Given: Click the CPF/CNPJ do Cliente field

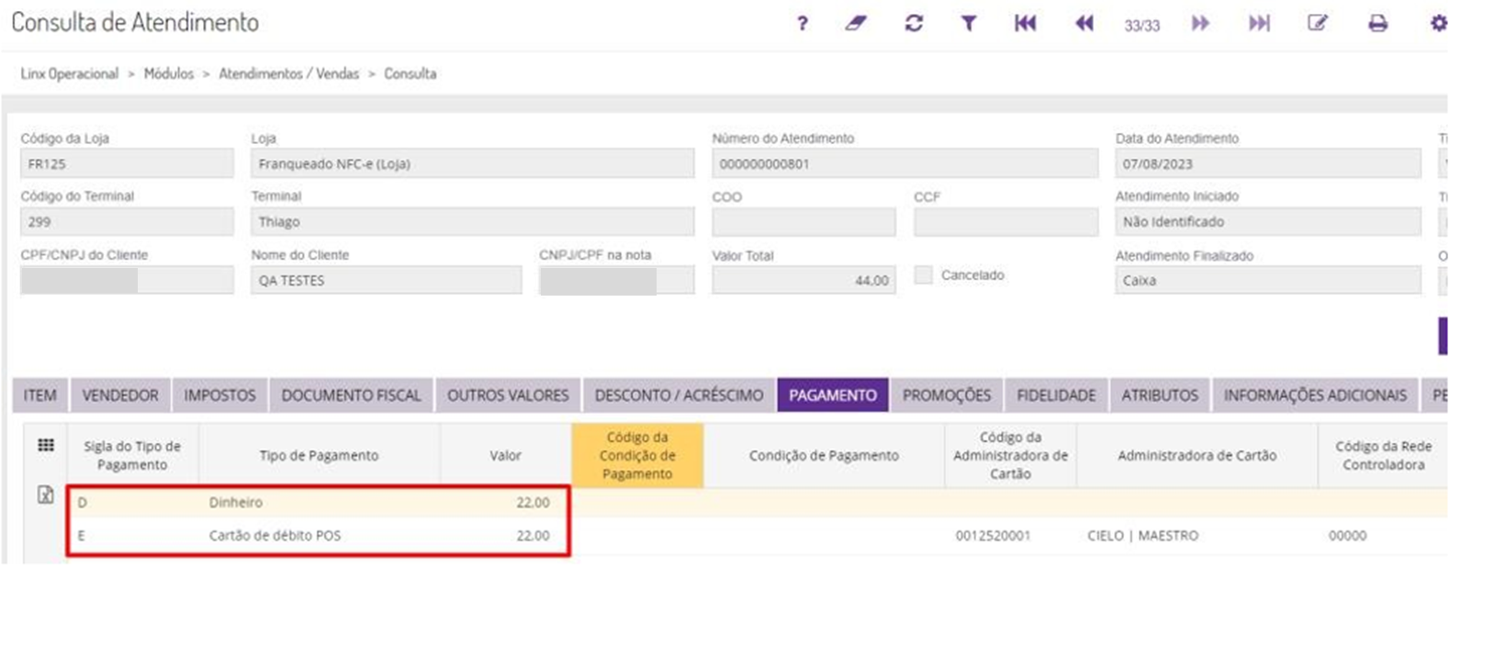Looking at the screenshot, I should coord(127,280).
